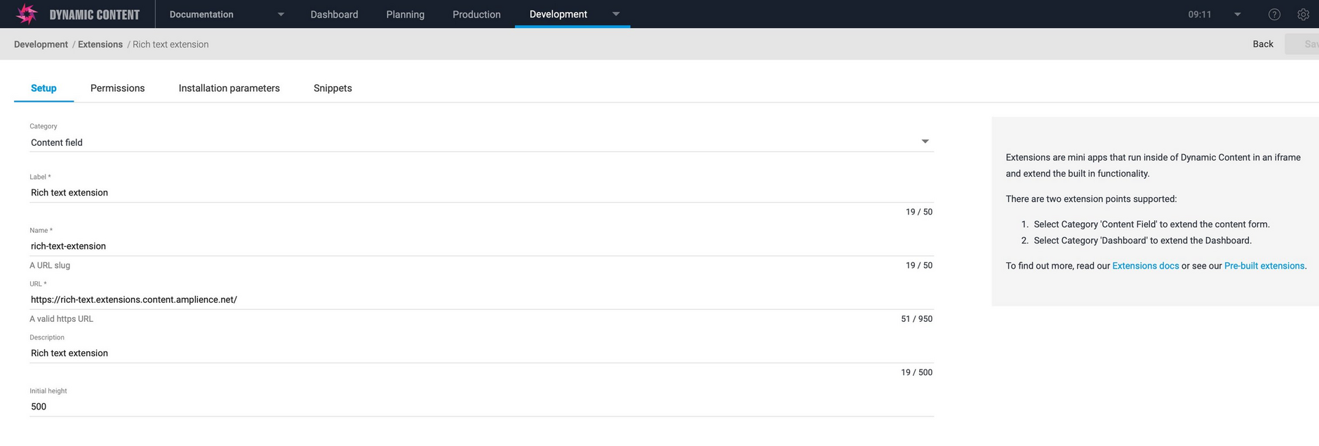This screenshot has width=1319, height=446.
Task: Click the DYNAMIC CONTENT title text
Action: pyautogui.click(x=95, y=15)
